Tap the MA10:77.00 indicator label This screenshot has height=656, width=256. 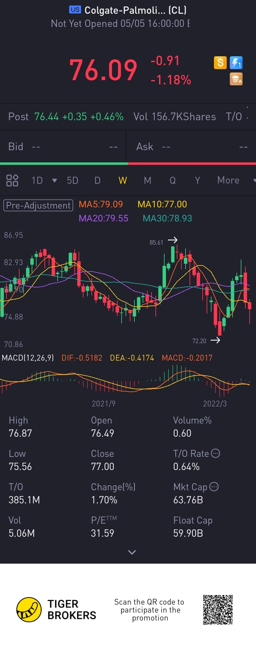(x=162, y=204)
